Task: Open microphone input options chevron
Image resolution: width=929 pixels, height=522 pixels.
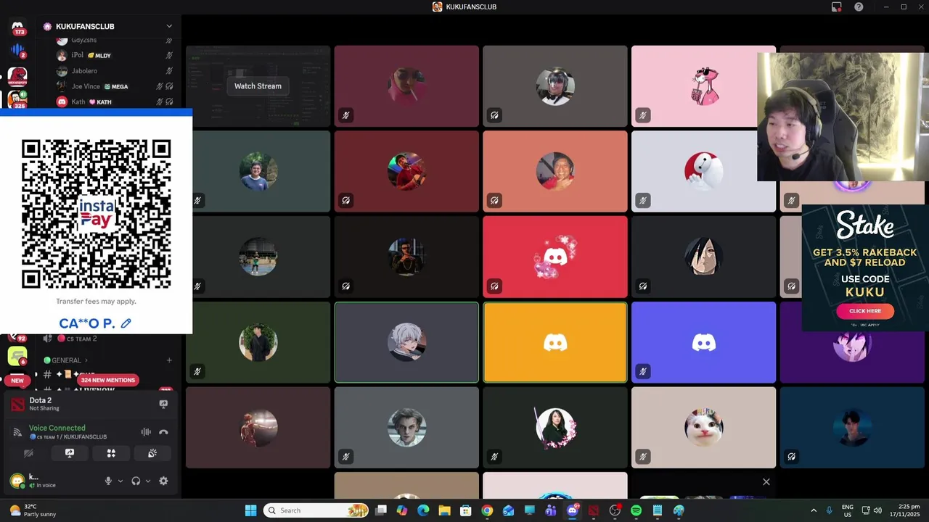Action: pyautogui.click(x=120, y=481)
